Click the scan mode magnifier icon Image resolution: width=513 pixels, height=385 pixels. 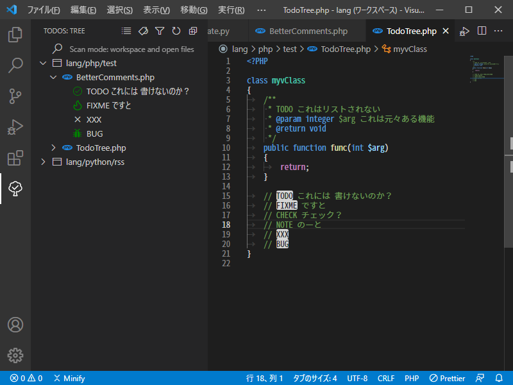pyautogui.click(x=57, y=49)
